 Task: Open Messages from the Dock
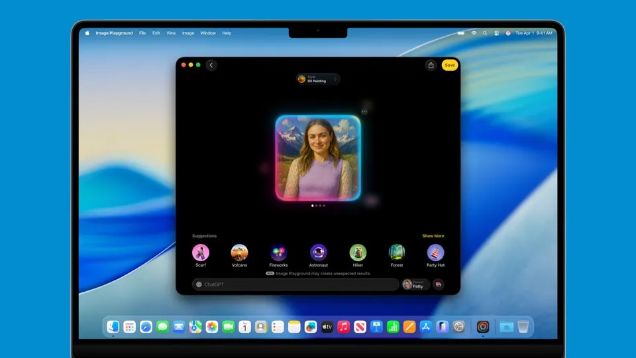(162, 327)
